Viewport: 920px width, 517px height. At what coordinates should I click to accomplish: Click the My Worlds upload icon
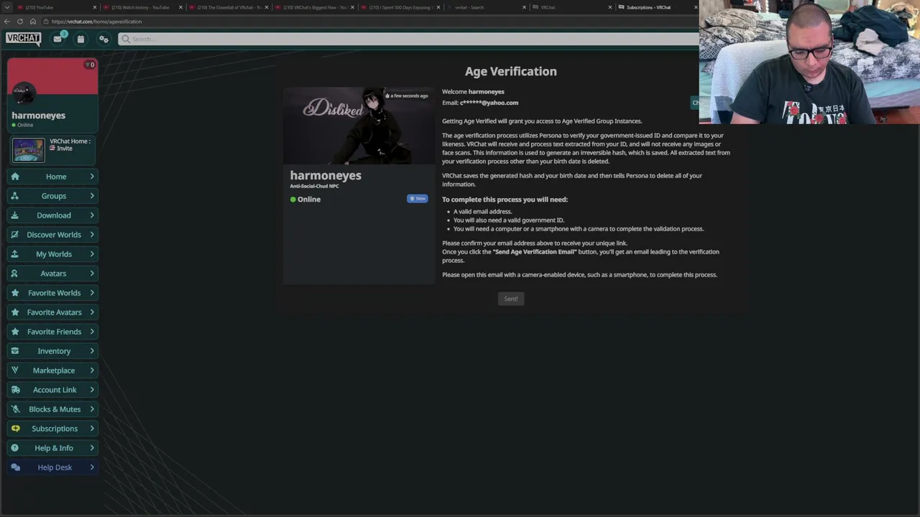click(15, 254)
